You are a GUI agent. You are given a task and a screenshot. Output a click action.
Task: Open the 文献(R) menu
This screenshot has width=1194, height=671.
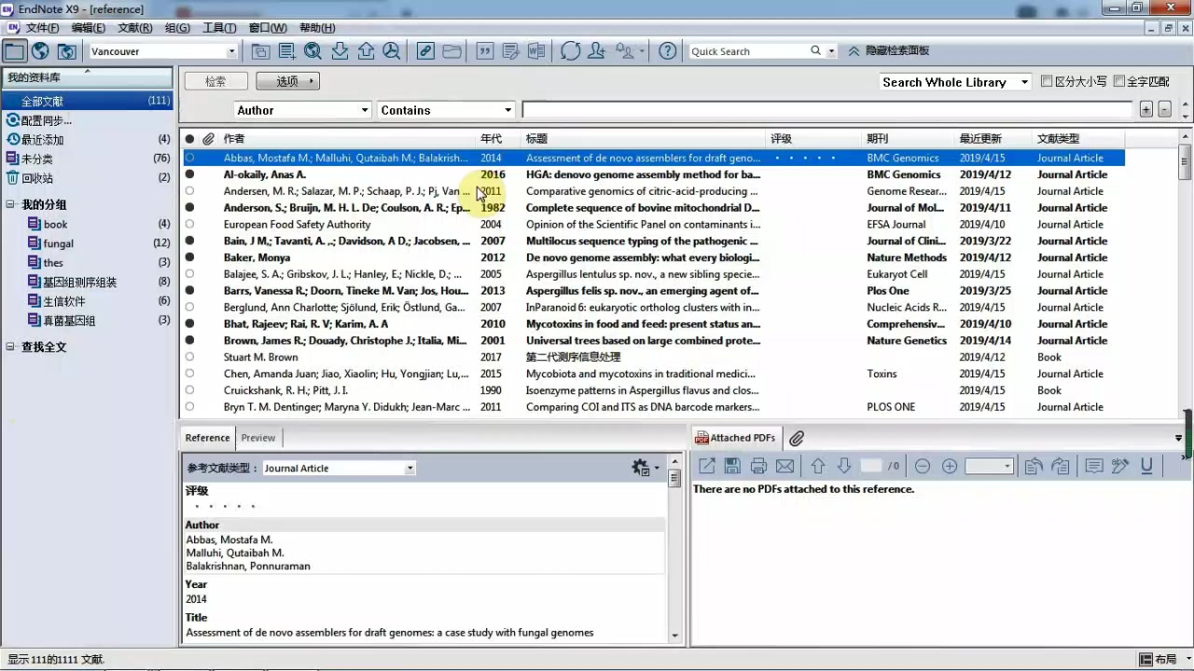135,28
